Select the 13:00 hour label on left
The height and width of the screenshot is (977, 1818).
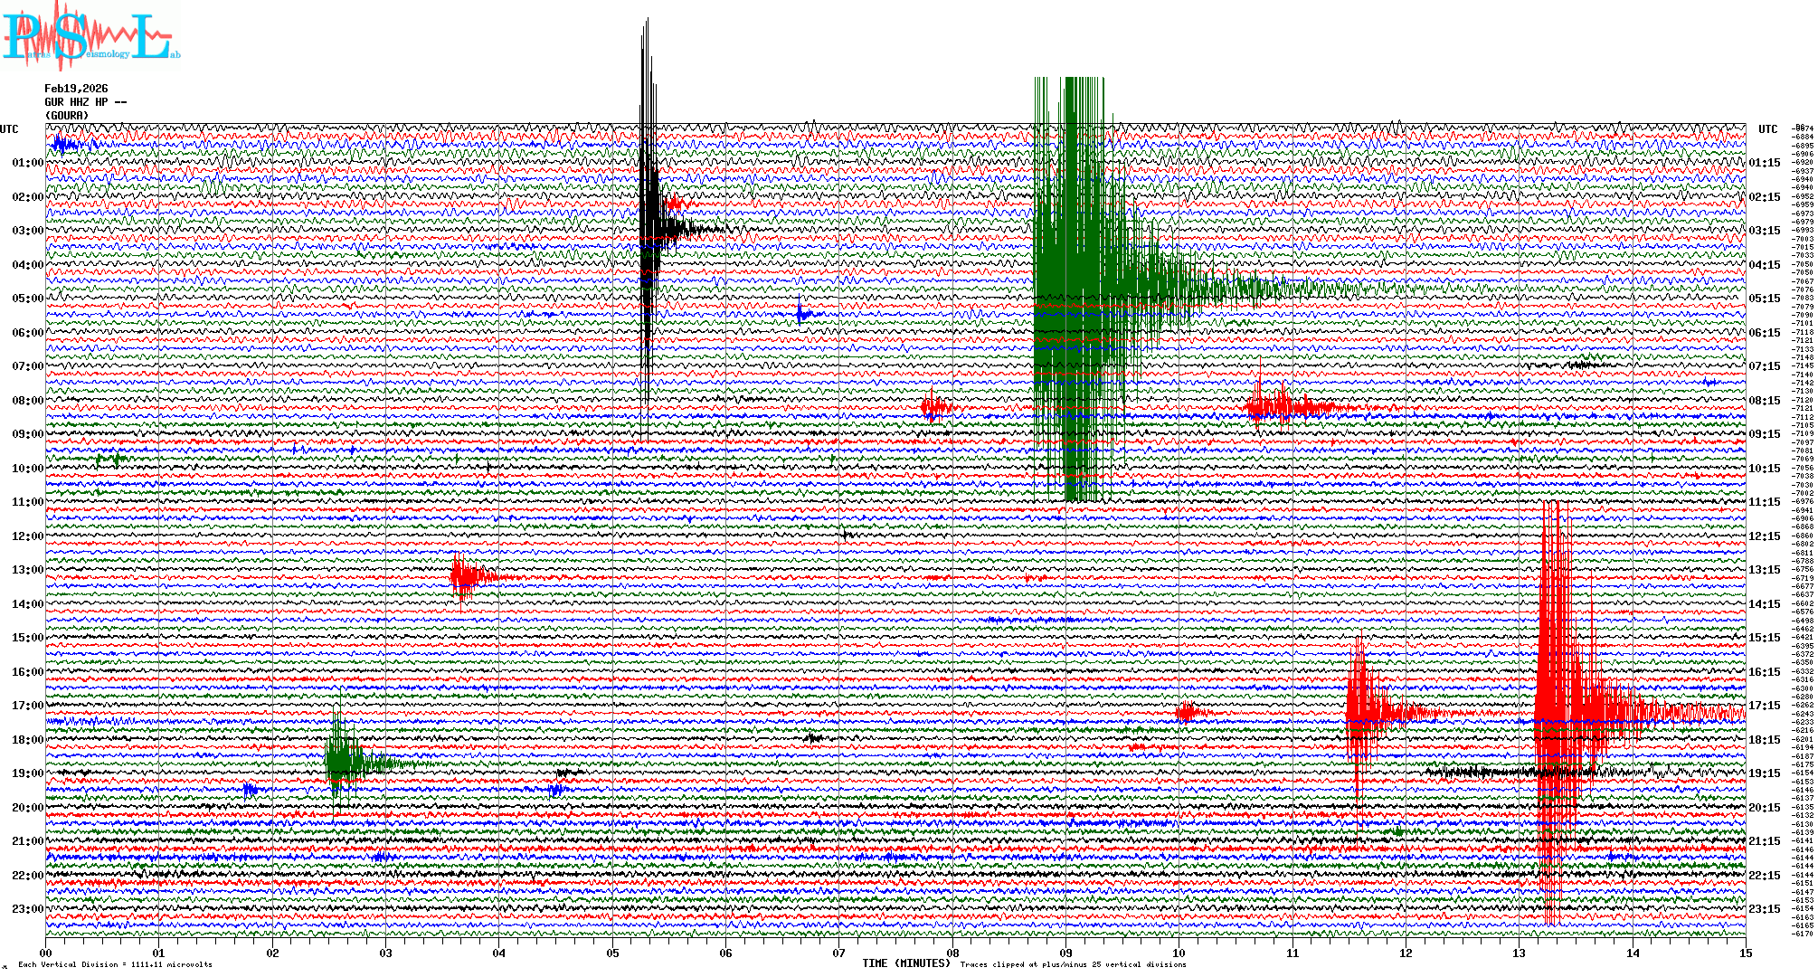pyautogui.click(x=27, y=570)
